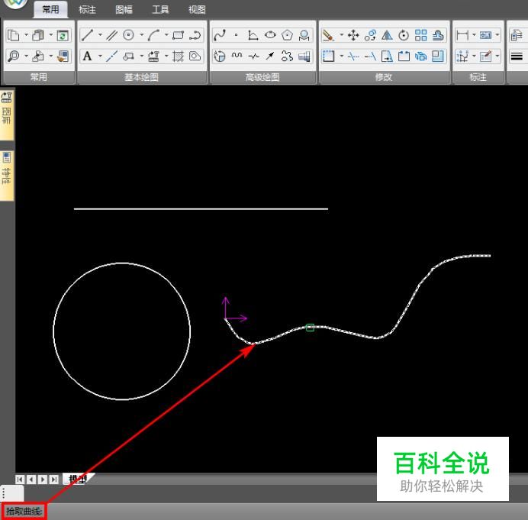The height and width of the screenshot is (520, 528).
Task: Click the Paste icon in 常用 group
Action: tap(38, 35)
